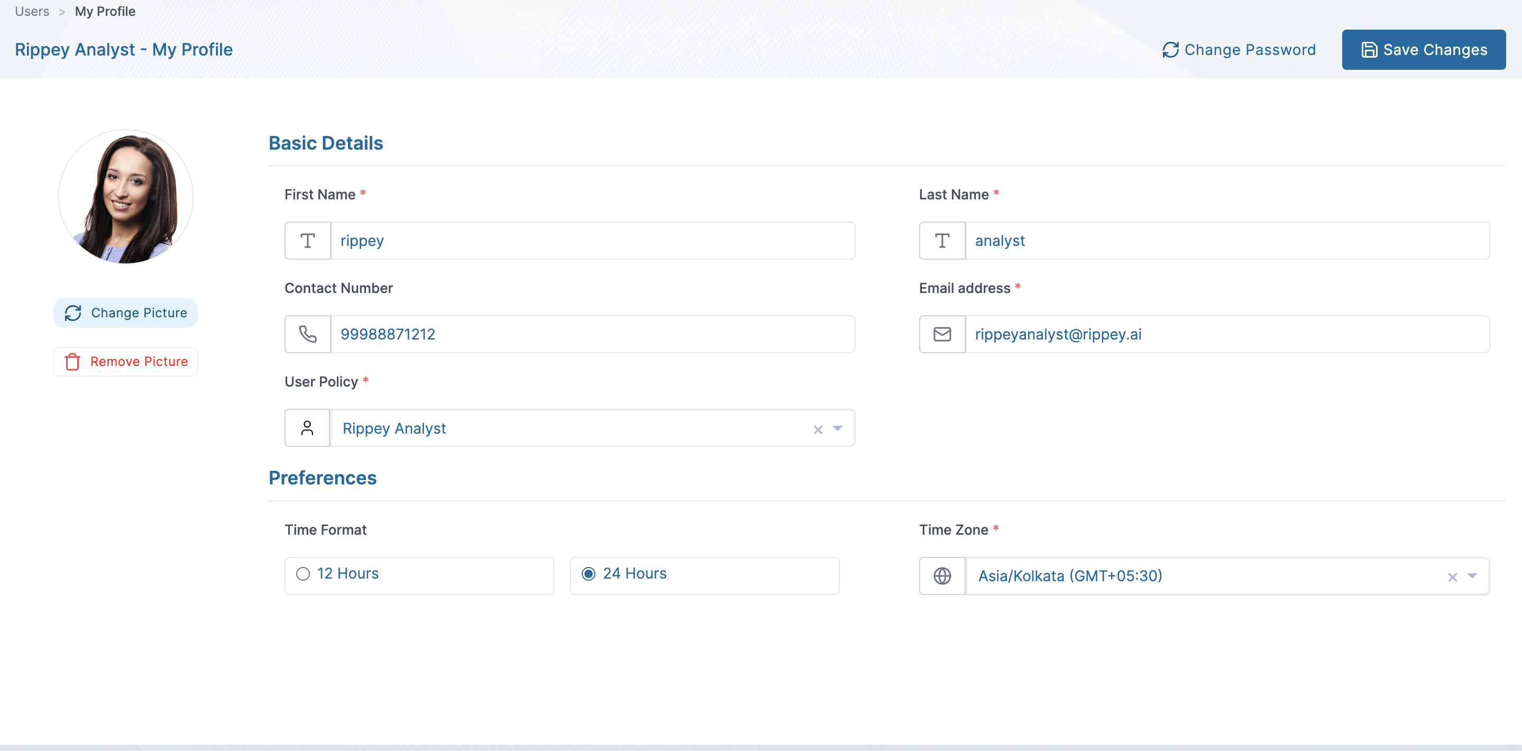Click the My Profile breadcrumb item
The image size is (1522, 751).
[x=105, y=11]
